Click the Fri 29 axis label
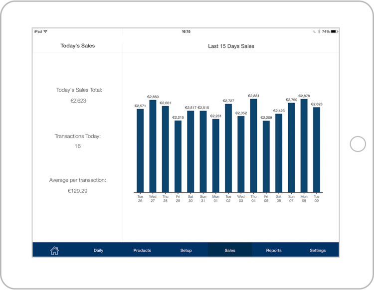This screenshot has width=374, height=290. (178, 199)
